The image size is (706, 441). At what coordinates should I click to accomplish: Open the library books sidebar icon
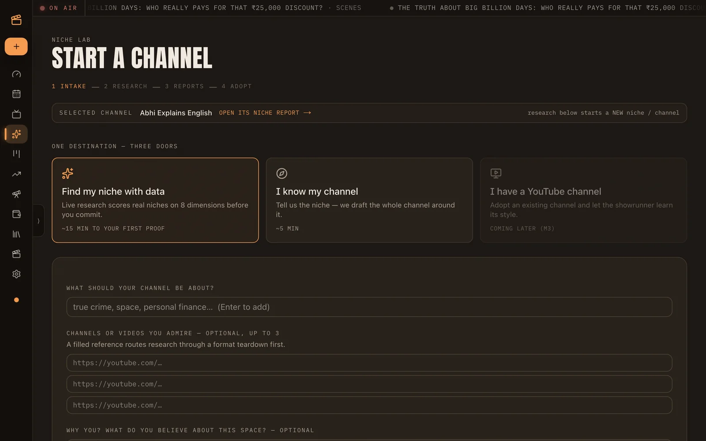click(16, 234)
